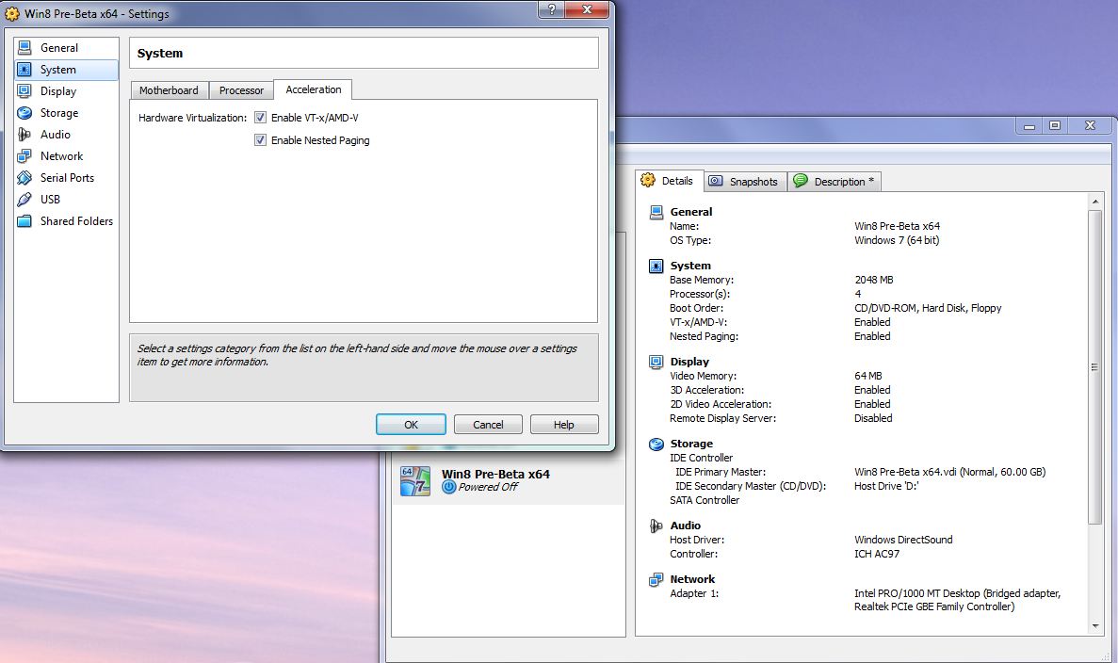Click the System chip icon in the settings sidebar
This screenshot has width=1118, height=663.
pos(24,69)
